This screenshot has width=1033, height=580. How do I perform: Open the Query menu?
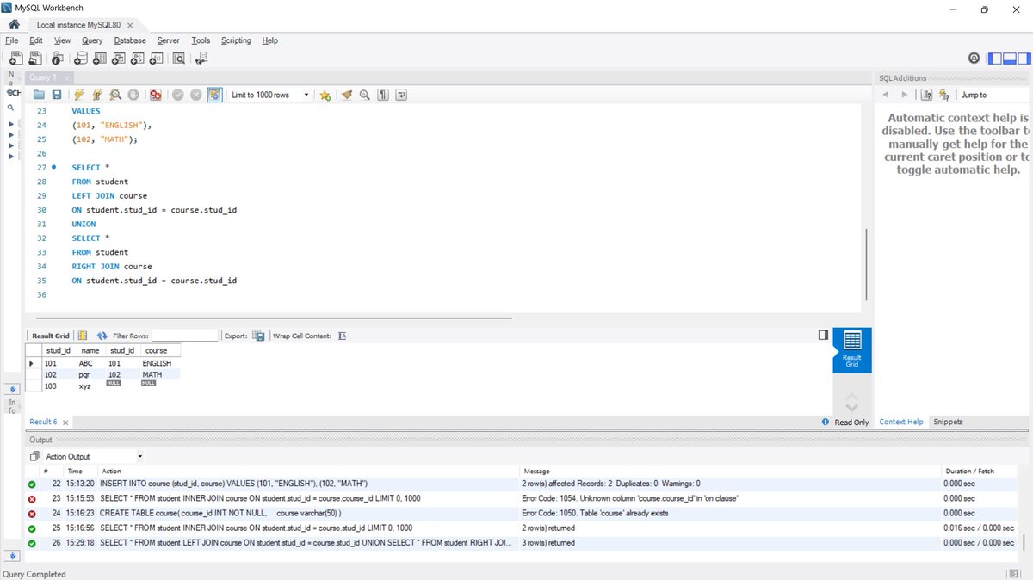(x=92, y=40)
